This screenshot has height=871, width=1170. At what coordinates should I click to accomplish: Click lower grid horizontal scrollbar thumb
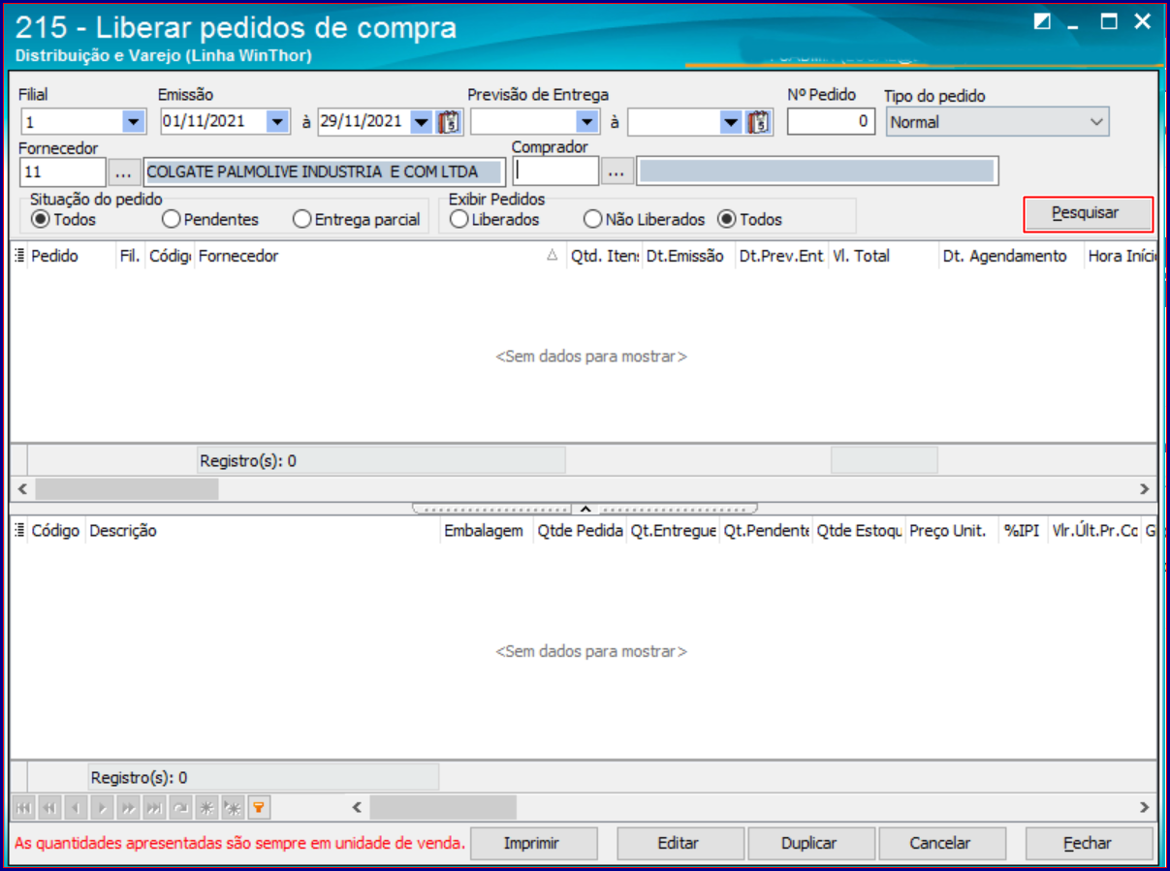coord(443,806)
